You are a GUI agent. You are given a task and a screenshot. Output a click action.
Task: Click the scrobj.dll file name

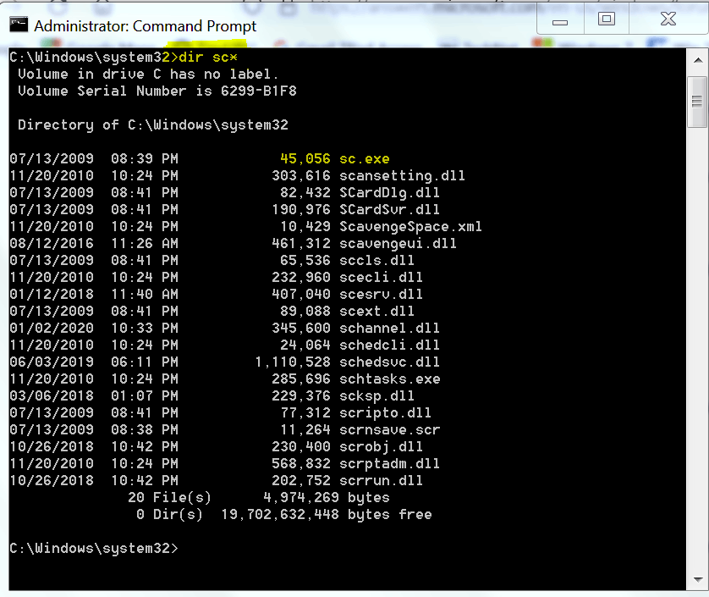point(382,447)
